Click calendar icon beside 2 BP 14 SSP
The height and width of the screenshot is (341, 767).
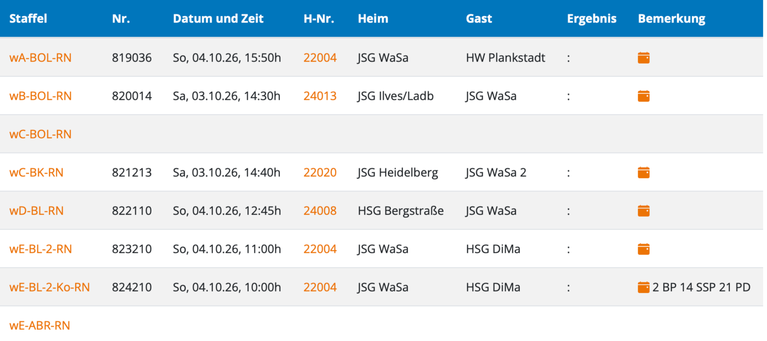[643, 287]
